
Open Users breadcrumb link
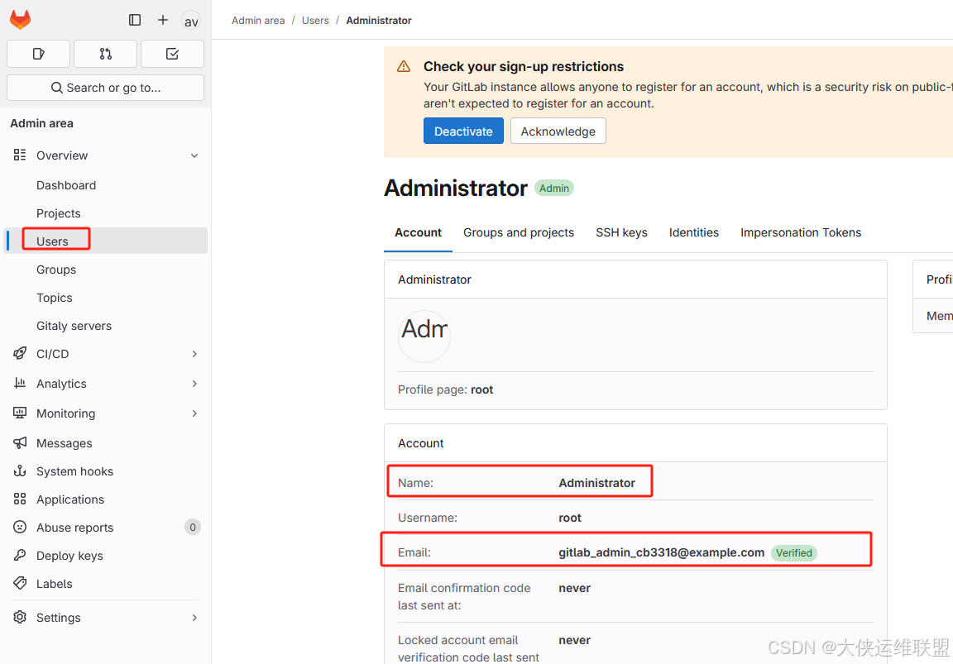tap(315, 21)
